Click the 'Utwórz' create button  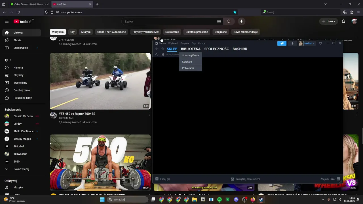(328, 21)
